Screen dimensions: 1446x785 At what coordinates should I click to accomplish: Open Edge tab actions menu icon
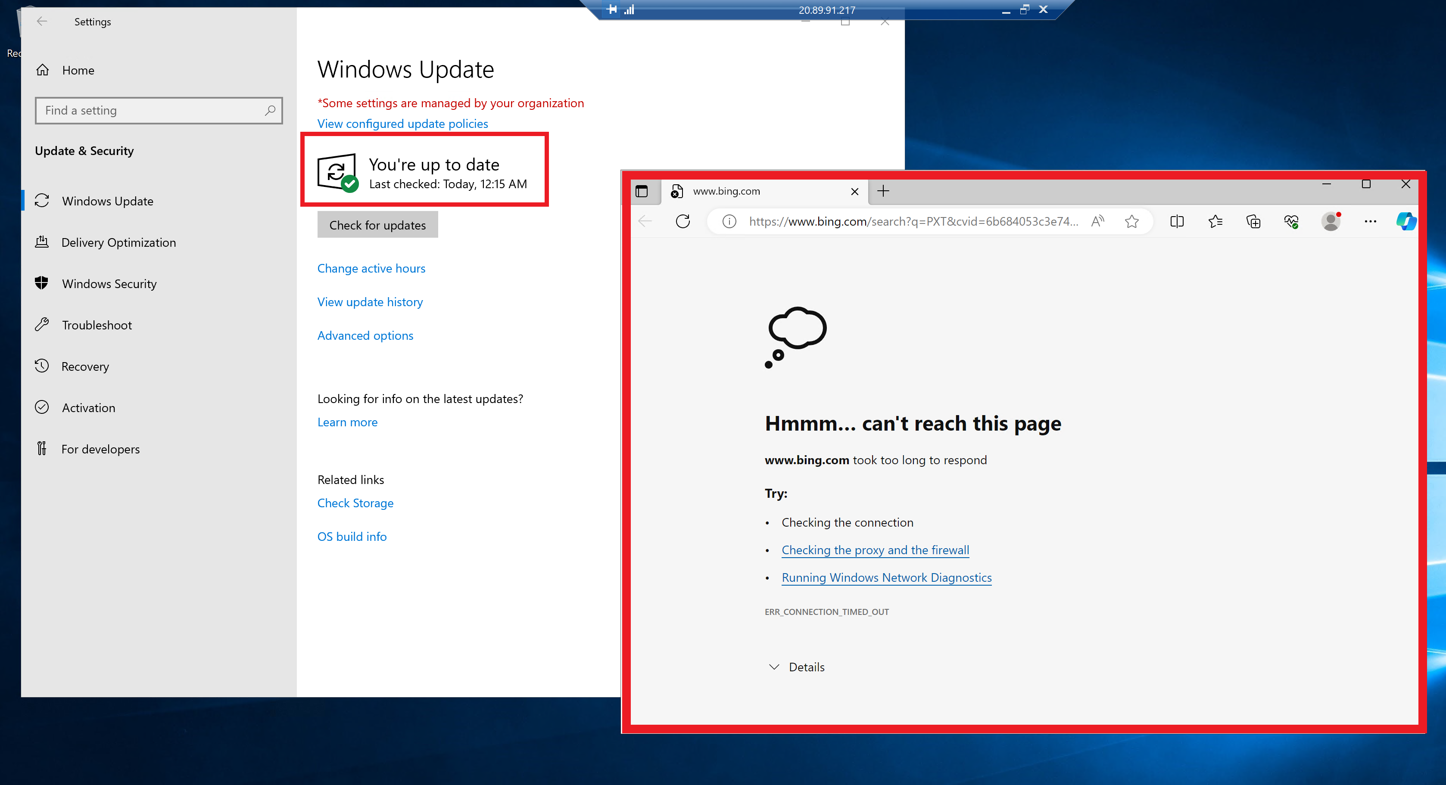(642, 191)
